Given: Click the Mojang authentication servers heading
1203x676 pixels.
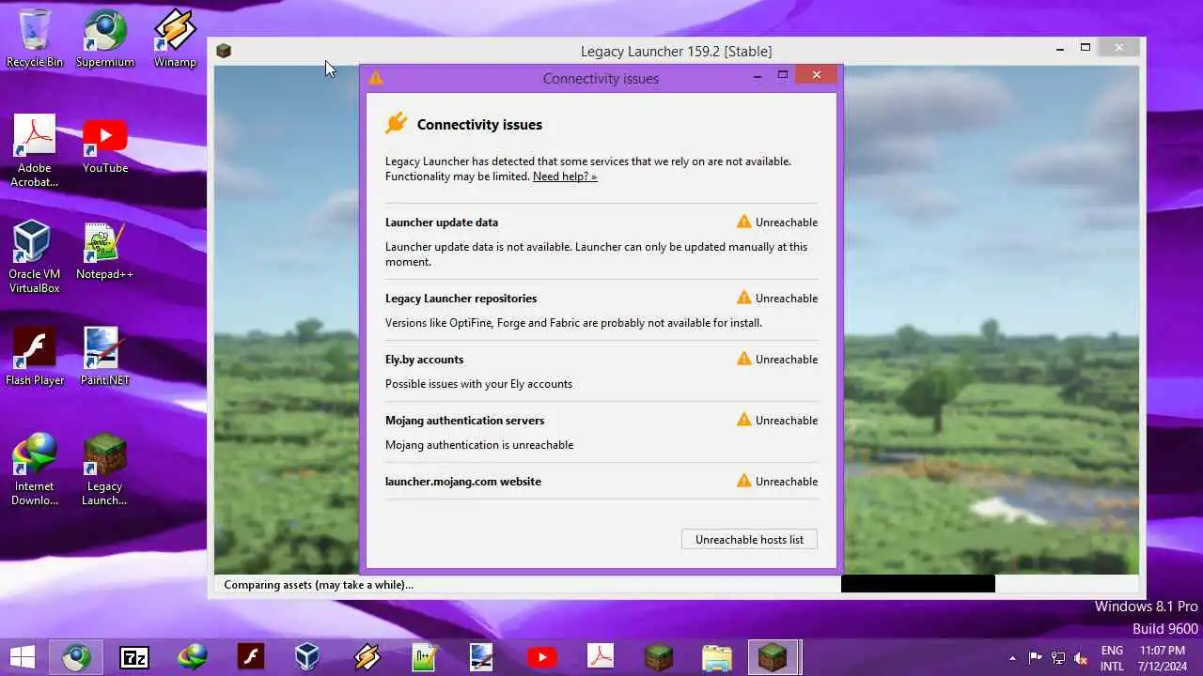Looking at the screenshot, I should click(464, 421).
